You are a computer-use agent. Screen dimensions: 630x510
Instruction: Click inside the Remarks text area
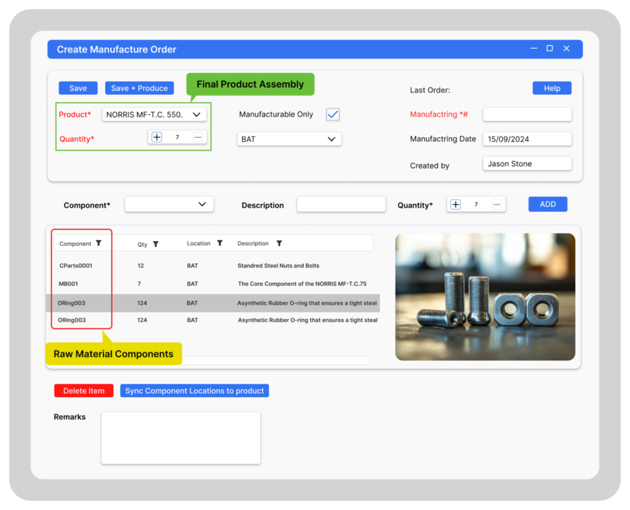pos(181,438)
